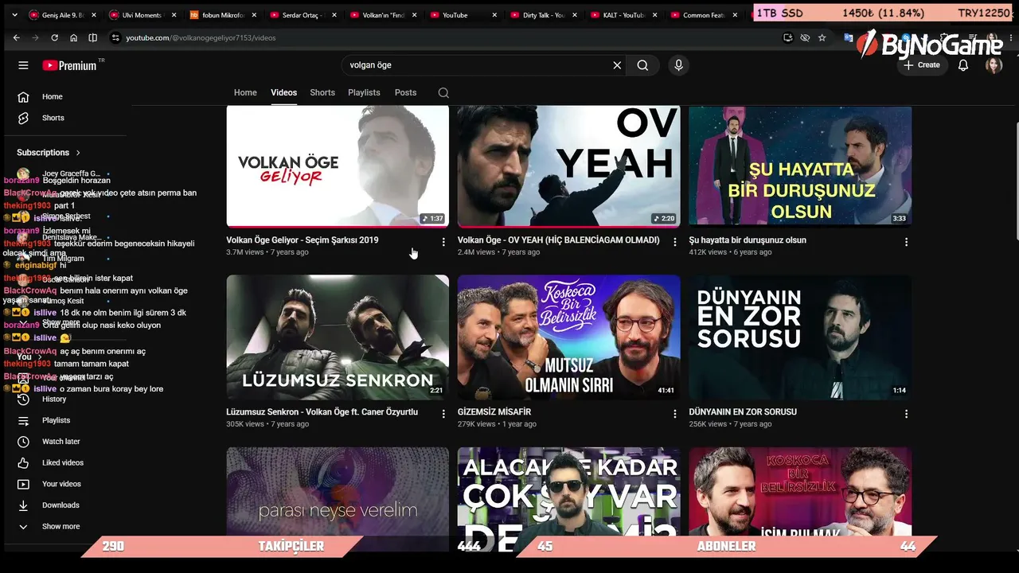Screen dimensions: 1019x573
Task: Open the GİZEMSİZ MİSAFİR title link
Action: click(494, 412)
